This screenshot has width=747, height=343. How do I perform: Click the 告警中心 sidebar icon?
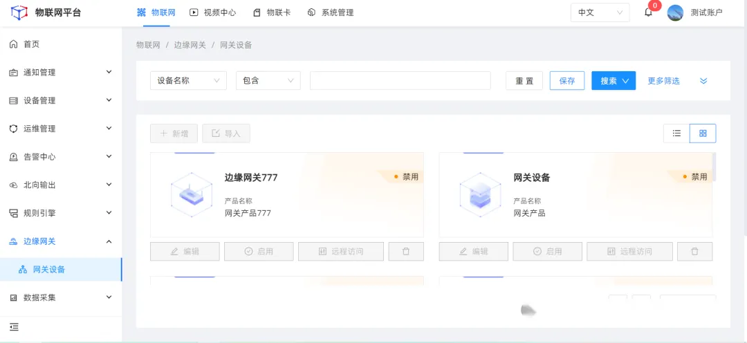14,157
